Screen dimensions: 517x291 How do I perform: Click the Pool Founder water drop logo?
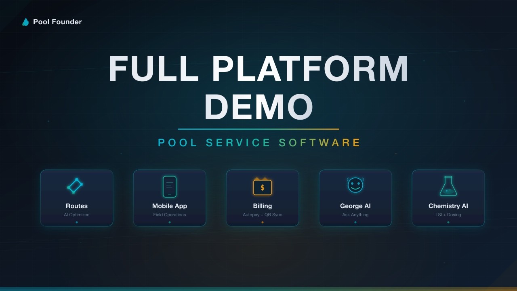tap(25, 22)
